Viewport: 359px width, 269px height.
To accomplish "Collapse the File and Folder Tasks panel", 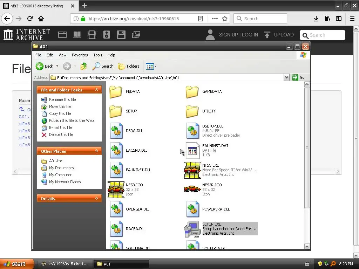I will 96,90.
